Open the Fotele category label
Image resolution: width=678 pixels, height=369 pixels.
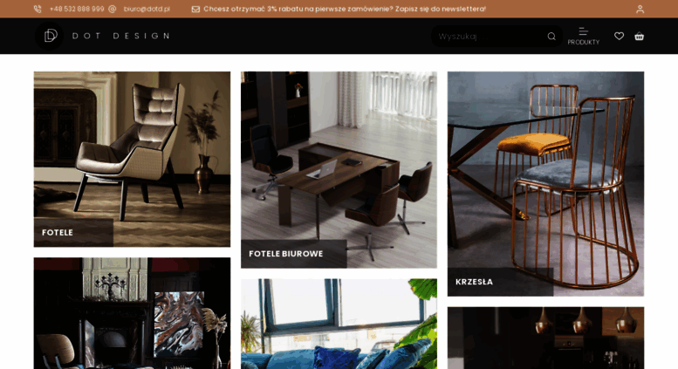click(x=58, y=232)
